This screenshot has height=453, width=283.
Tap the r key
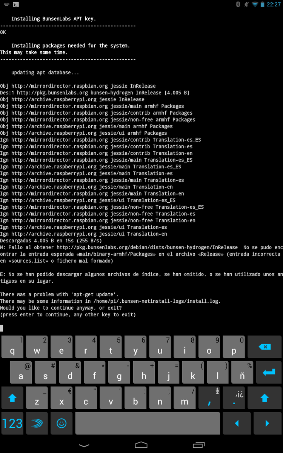(x=86, y=347)
